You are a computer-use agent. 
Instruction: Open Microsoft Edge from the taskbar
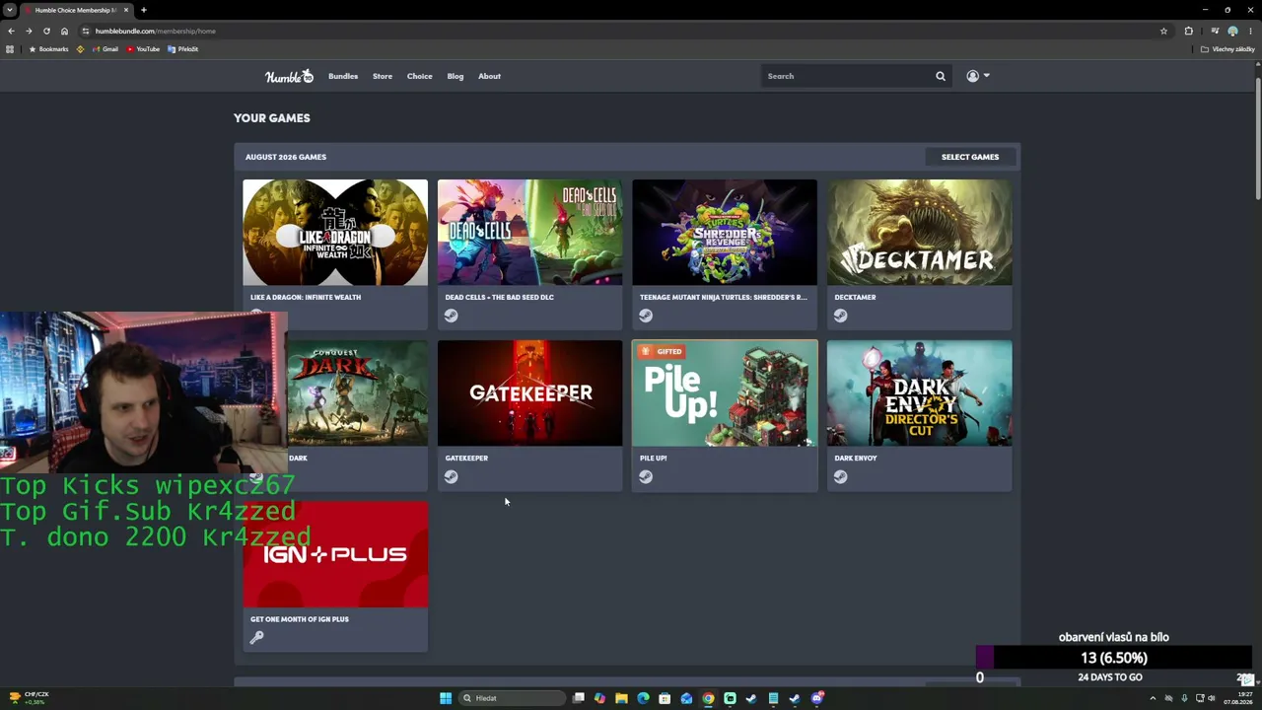tap(643, 698)
